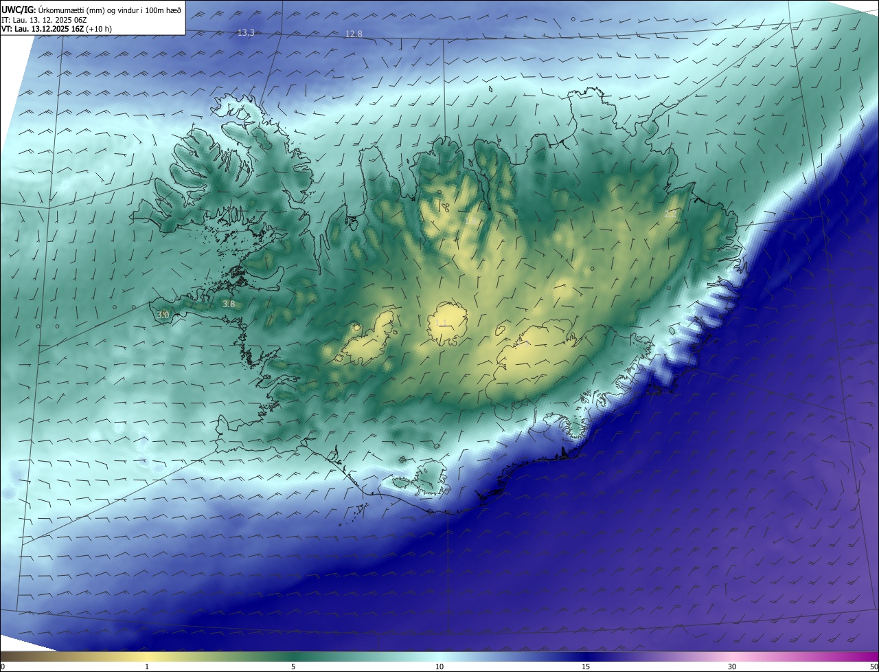Click the color scale tick labeled 1
The height and width of the screenshot is (672, 879).
(x=147, y=667)
